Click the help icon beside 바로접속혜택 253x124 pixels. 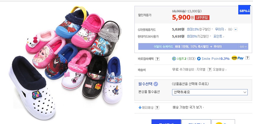pos(157,59)
